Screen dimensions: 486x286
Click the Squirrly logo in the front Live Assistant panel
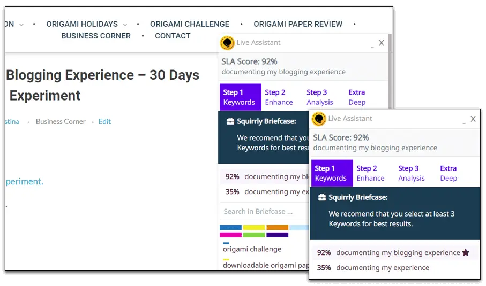click(319, 119)
